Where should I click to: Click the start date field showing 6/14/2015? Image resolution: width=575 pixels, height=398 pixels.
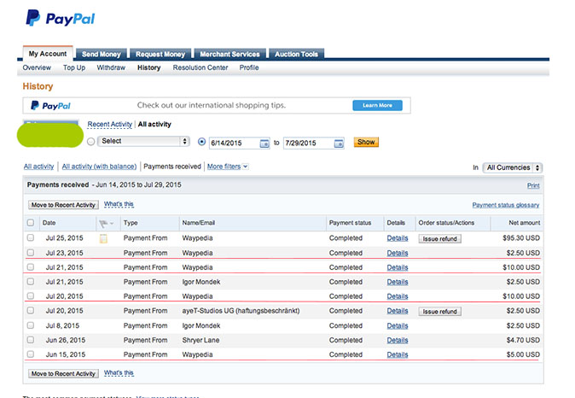pos(235,143)
